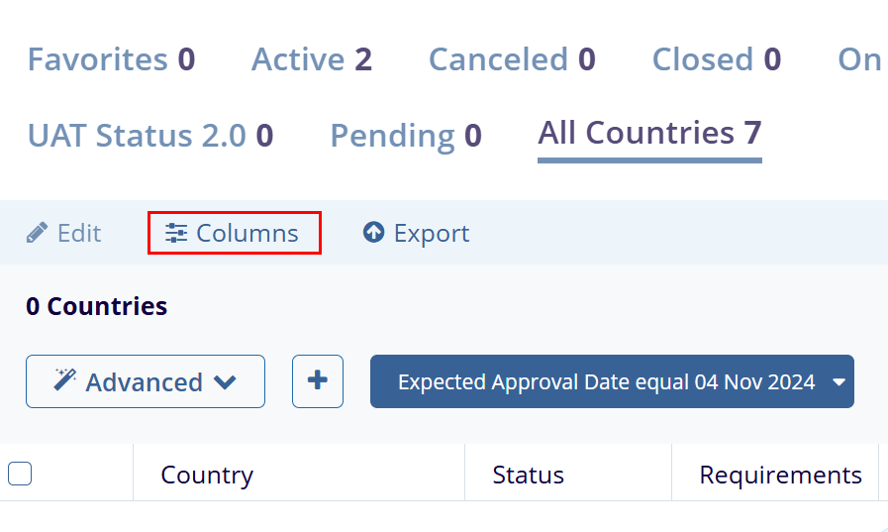Click the Expected Approval Date filter text

606,382
